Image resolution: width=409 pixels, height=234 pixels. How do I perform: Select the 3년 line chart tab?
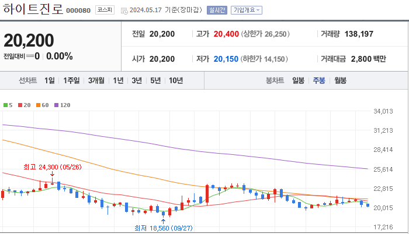click(x=137, y=80)
